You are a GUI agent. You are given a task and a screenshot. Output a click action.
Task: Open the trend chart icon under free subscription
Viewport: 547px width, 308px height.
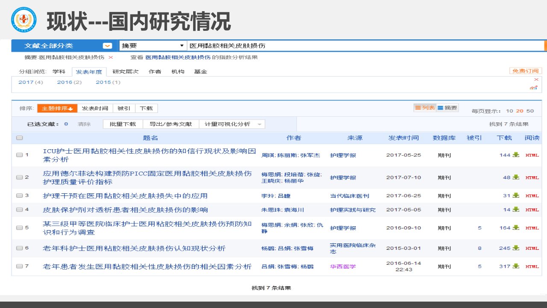(x=533, y=87)
